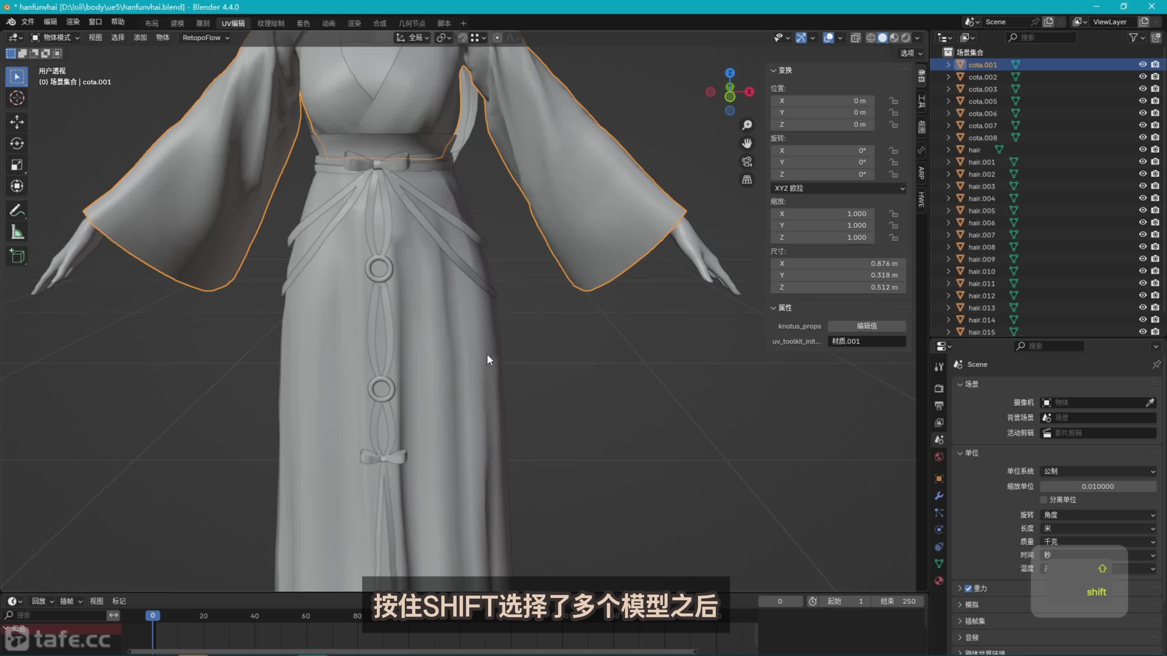Disable the 重力 gravity checkbox
The image size is (1167, 656).
point(968,588)
